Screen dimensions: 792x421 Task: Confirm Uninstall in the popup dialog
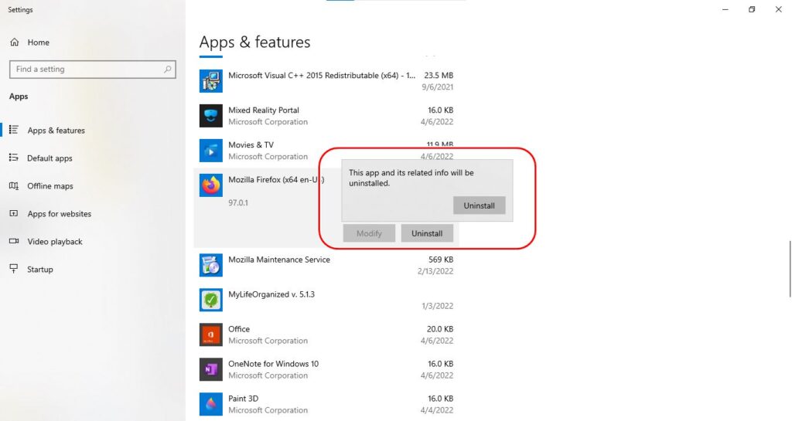[479, 205]
